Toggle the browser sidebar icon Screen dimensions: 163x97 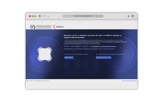pyautogui.click(x=40, y=16)
